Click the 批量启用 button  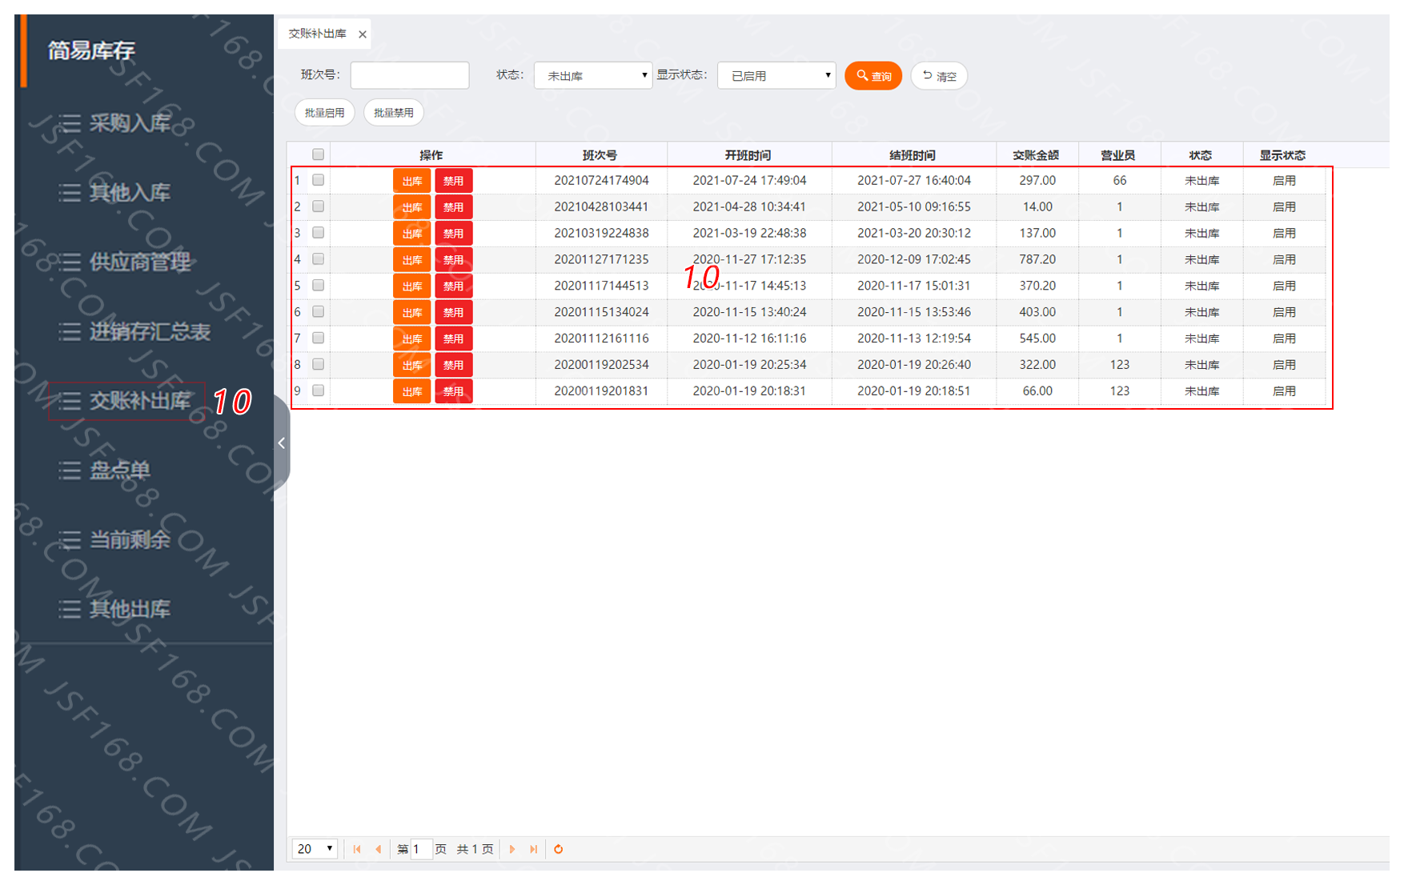tap(325, 113)
